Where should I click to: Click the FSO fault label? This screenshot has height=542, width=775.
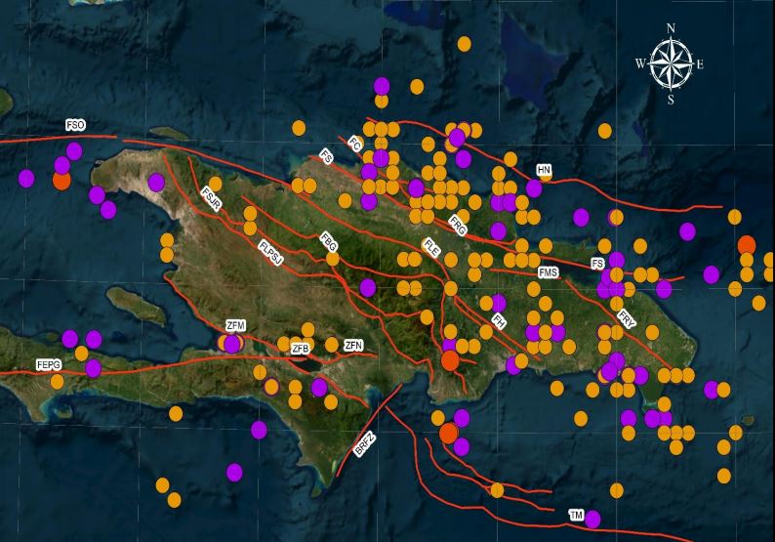click(75, 125)
